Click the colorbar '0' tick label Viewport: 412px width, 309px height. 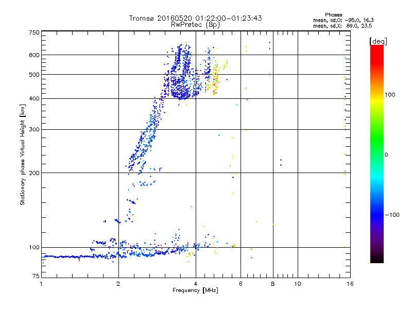coord(386,155)
